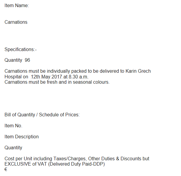Click the quantity number 96
Viewport: 181px width, 176px height.
(x=28, y=60)
